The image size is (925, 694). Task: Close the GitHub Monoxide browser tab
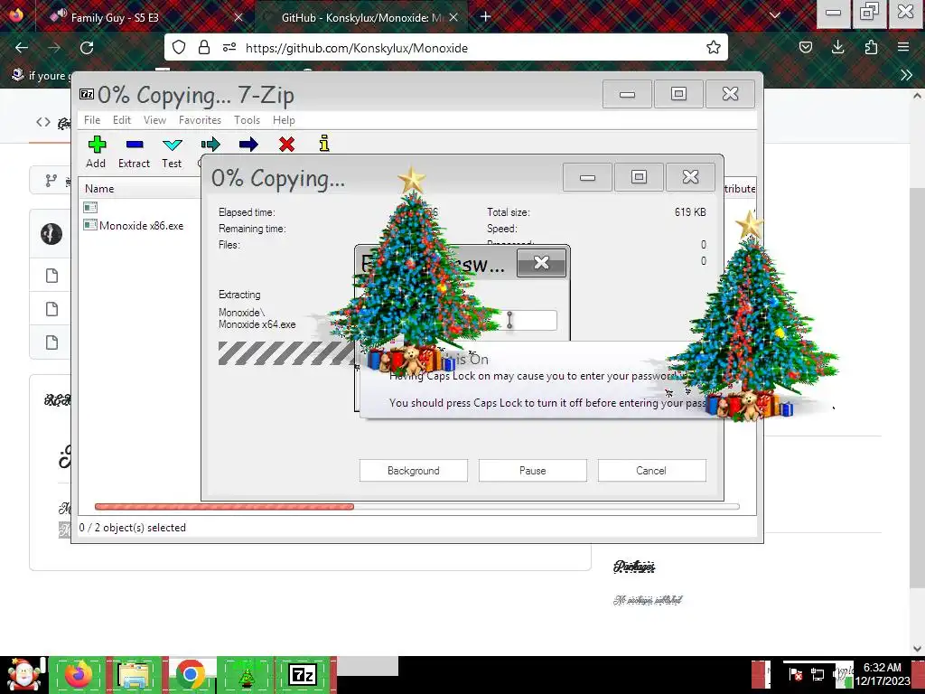pos(453,17)
